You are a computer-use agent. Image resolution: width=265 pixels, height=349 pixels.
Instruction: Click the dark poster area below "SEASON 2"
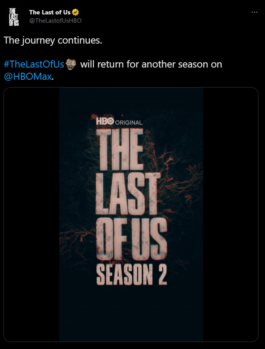[131, 314]
